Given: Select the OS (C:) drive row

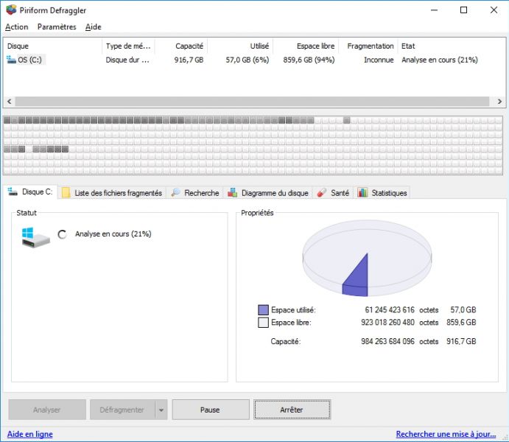Looking at the screenshot, I should [253, 60].
